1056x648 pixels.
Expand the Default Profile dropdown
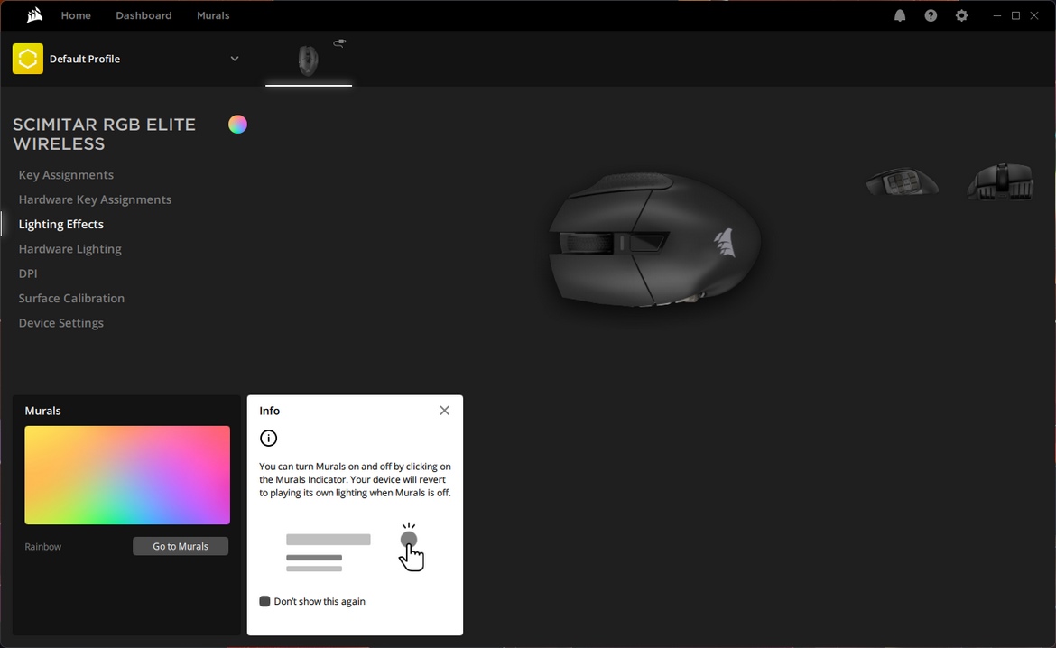[x=235, y=59]
